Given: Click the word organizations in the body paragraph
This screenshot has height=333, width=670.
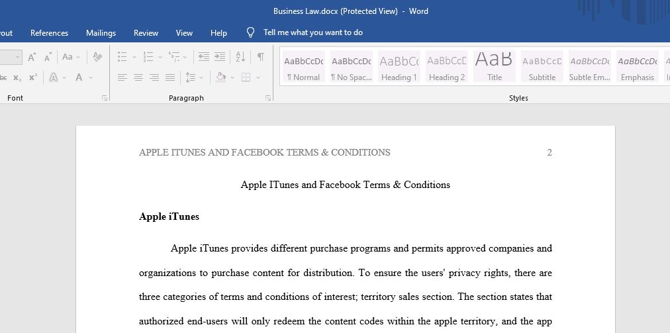Looking at the screenshot, I should click(x=168, y=273).
